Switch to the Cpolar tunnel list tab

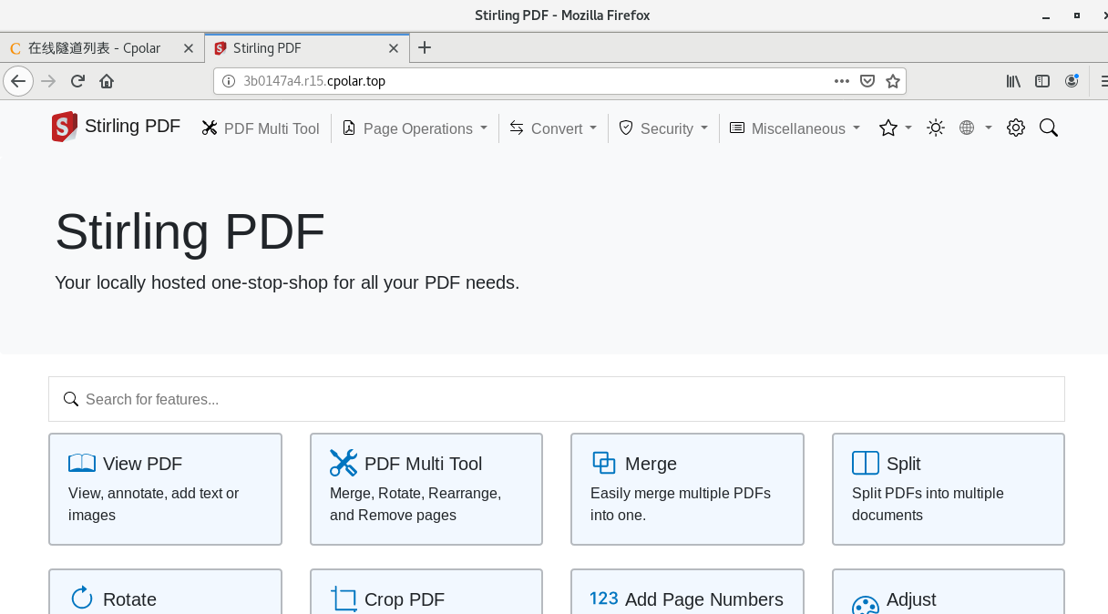point(94,48)
